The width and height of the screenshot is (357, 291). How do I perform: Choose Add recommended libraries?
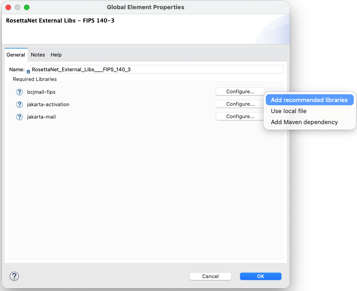(x=310, y=100)
